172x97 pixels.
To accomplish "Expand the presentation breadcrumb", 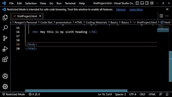I will pos(64,22).
